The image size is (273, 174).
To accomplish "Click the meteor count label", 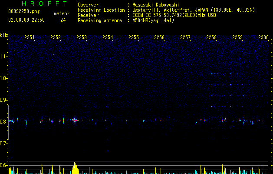I will point(62,13).
